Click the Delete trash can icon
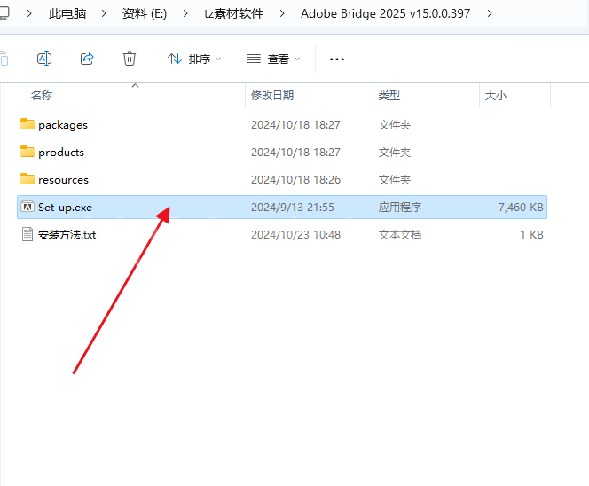The width and height of the screenshot is (589, 486). [x=130, y=59]
